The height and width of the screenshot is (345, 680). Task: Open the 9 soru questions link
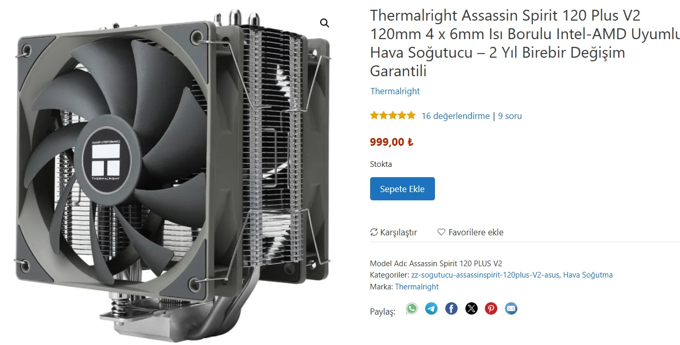point(510,116)
